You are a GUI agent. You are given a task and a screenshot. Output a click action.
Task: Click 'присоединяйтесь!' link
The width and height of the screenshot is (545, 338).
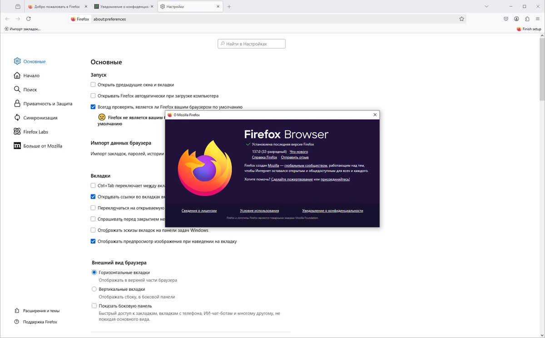click(x=335, y=179)
